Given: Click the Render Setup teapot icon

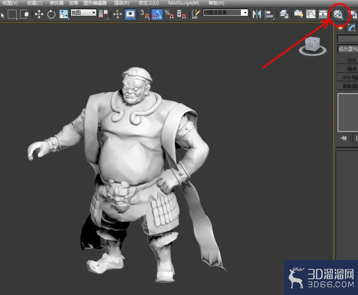Looking at the screenshot, I should (353, 14).
